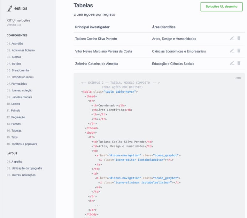Viewport: 247px width, 218px height.
Task: Open A grelha layout page
Action: [14, 162]
